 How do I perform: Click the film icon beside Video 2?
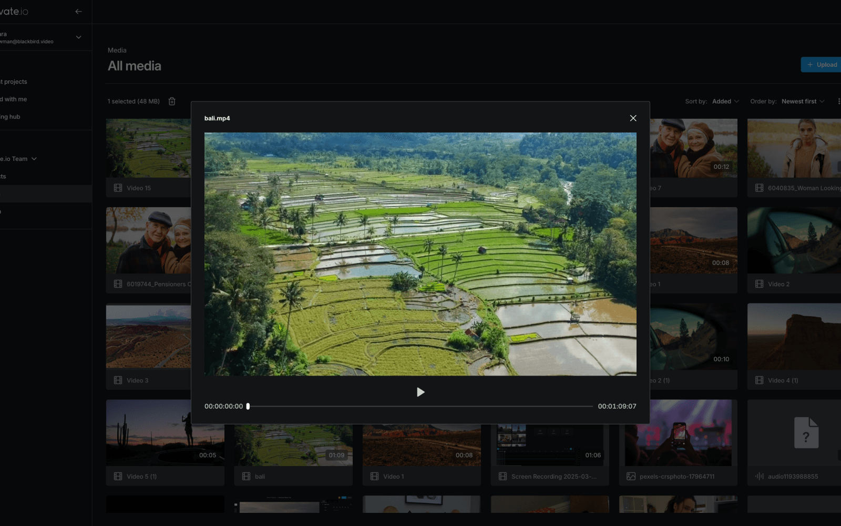point(760,284)
